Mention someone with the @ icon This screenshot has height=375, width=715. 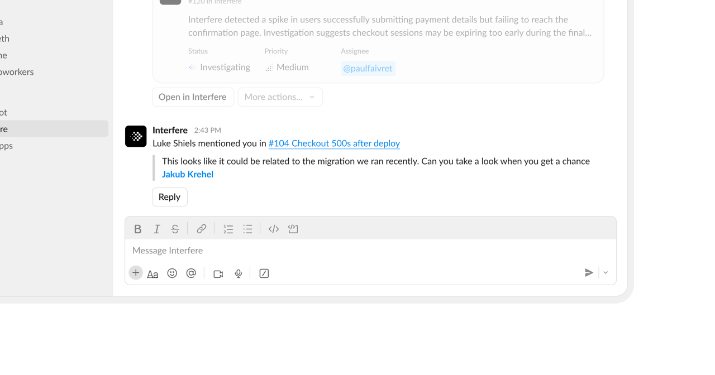click(x=191, y=273)
